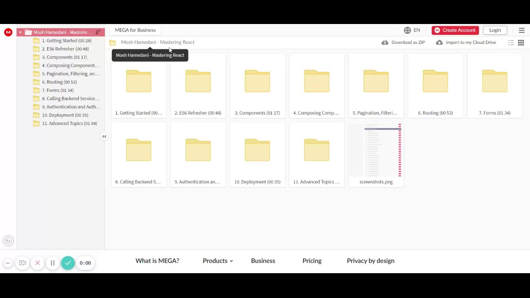Click Download as ZIP

coord(403,42)
